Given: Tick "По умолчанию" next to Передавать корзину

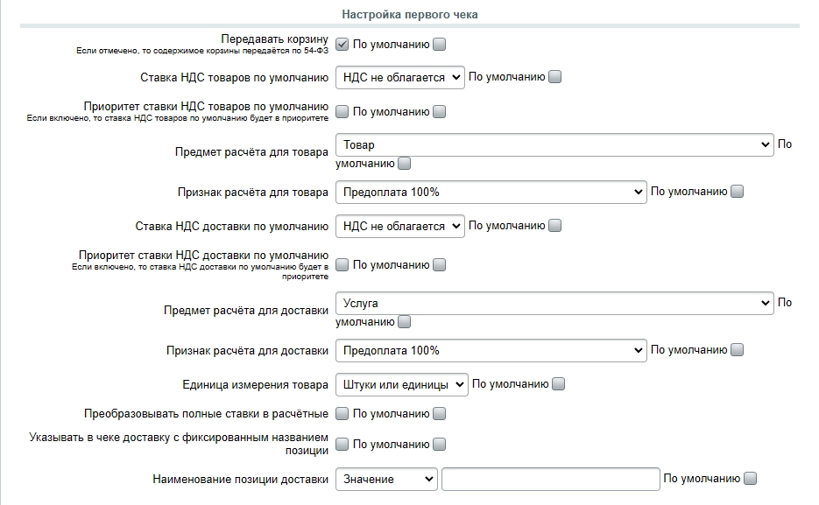Looking at the screenshot, I should [x=440, y=44].
